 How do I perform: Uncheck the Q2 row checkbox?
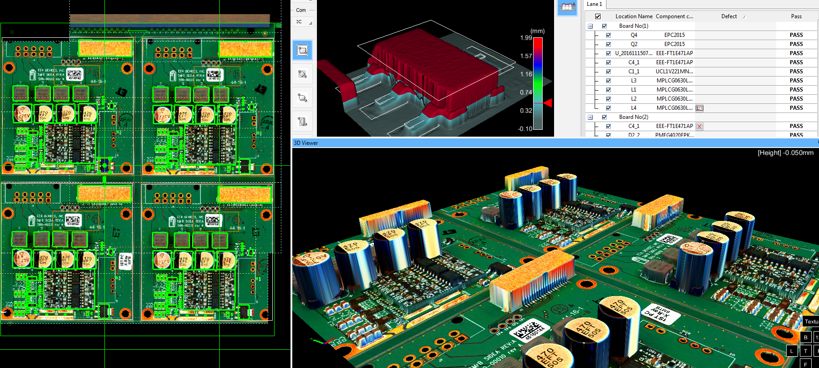(x=608, y=44)
